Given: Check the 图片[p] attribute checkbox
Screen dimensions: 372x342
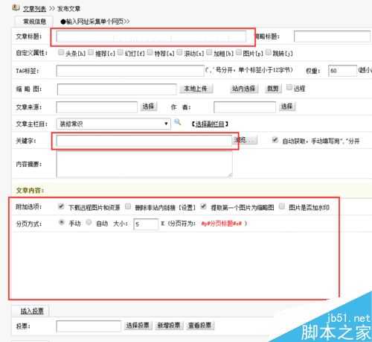Looking at the screenshot, I should point(239,52).
